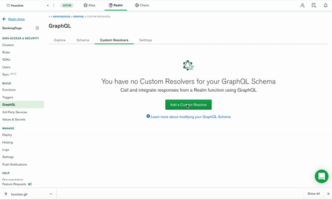
Task: Click the Realm logo icon
Action: [111, 6]
